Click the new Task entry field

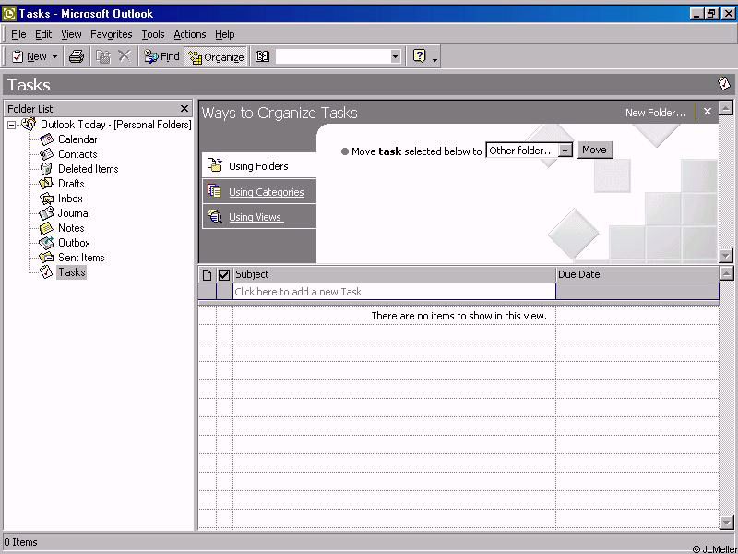(x=394, y=292)
